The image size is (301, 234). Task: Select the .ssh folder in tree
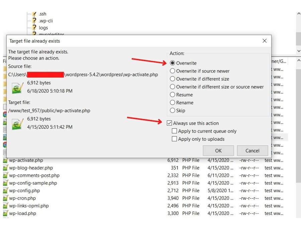tap(42, 14)
